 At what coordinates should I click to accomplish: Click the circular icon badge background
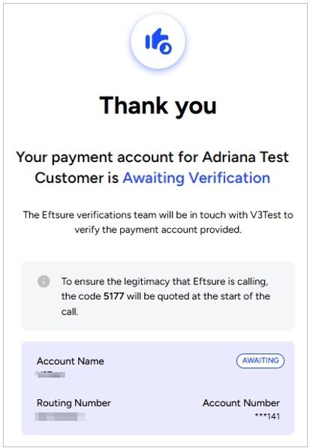pyautogui.click(x=158, y=41)
